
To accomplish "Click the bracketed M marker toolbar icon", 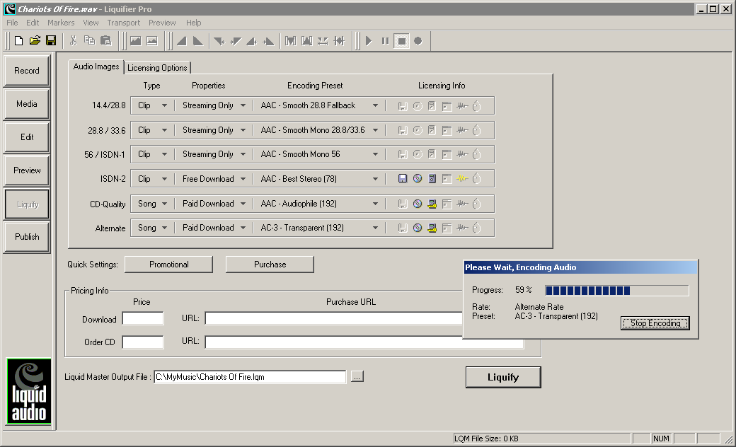I will pos(291,41).
